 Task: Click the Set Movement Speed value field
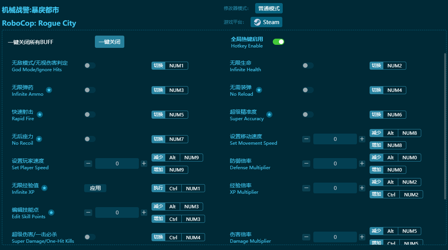pyautogui.click(x=335, y=139)
